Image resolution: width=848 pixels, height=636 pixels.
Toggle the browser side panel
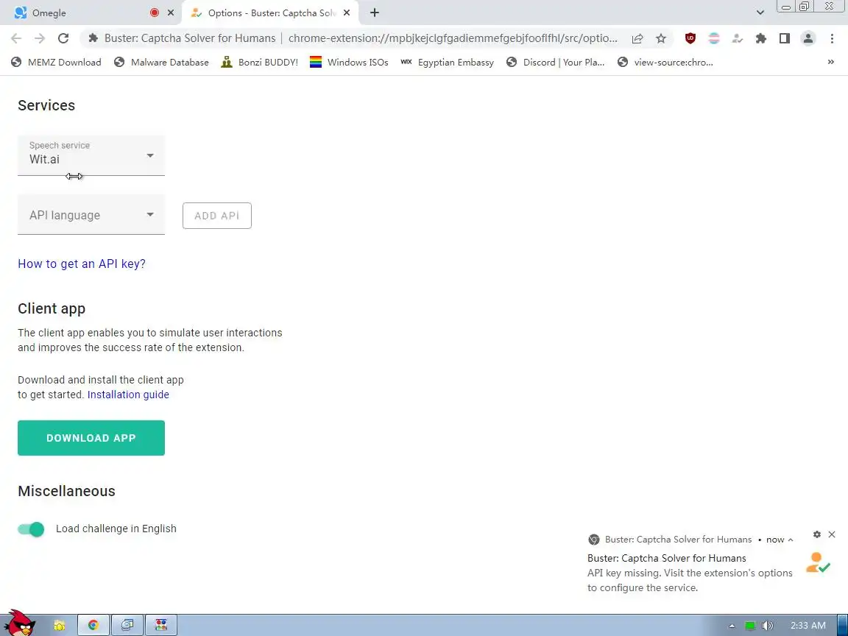(x=784, y=38)
